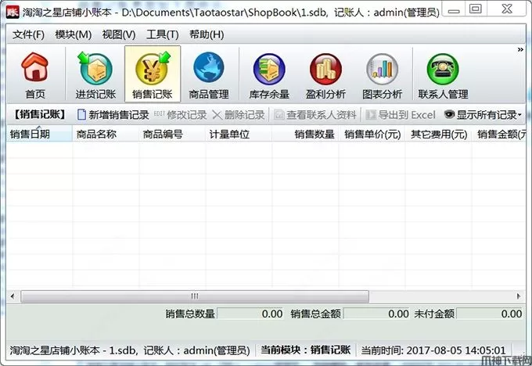Open the 文件(F) menu
The width and height of the screenshot is (532, 366).
[x=28, y=34]
